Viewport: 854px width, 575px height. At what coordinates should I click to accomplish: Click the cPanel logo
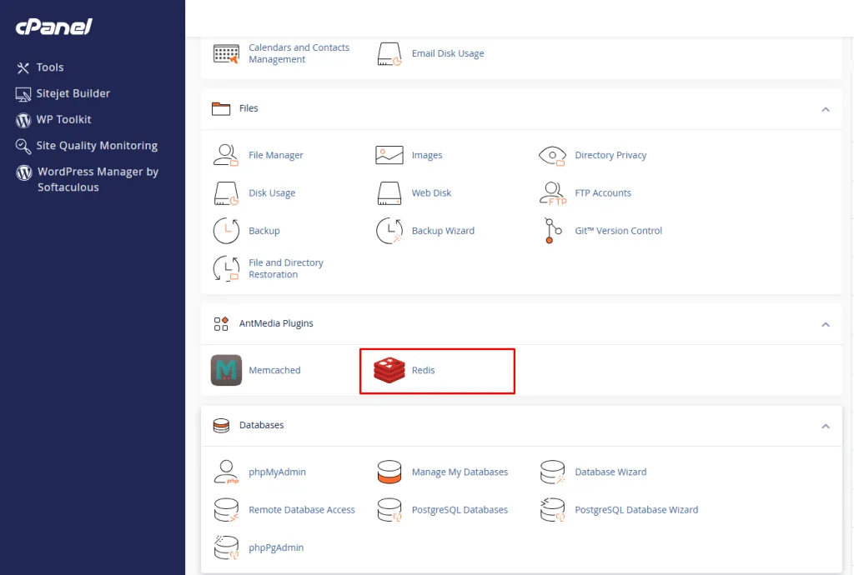coord(53,27)
